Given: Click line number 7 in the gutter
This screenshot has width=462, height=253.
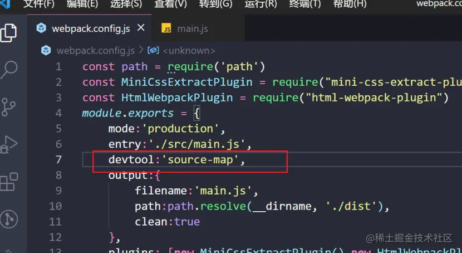Looking at the screenshot, I should tap(58, 160).
